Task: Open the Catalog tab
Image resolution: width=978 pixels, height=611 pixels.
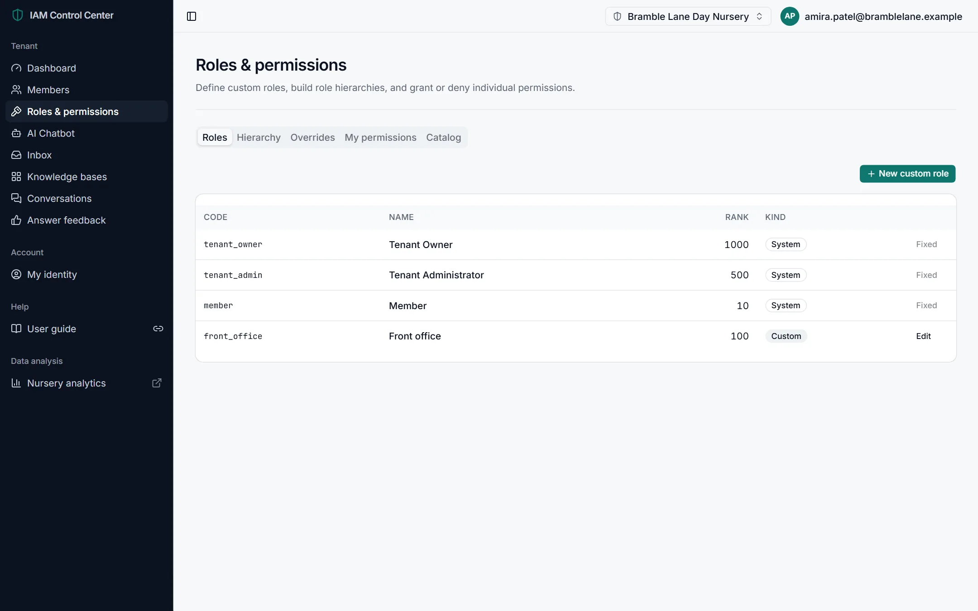Action: 443,137
